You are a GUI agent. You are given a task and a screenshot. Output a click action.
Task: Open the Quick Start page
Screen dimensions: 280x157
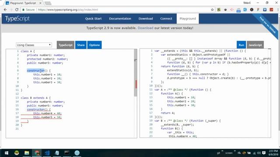93,18
